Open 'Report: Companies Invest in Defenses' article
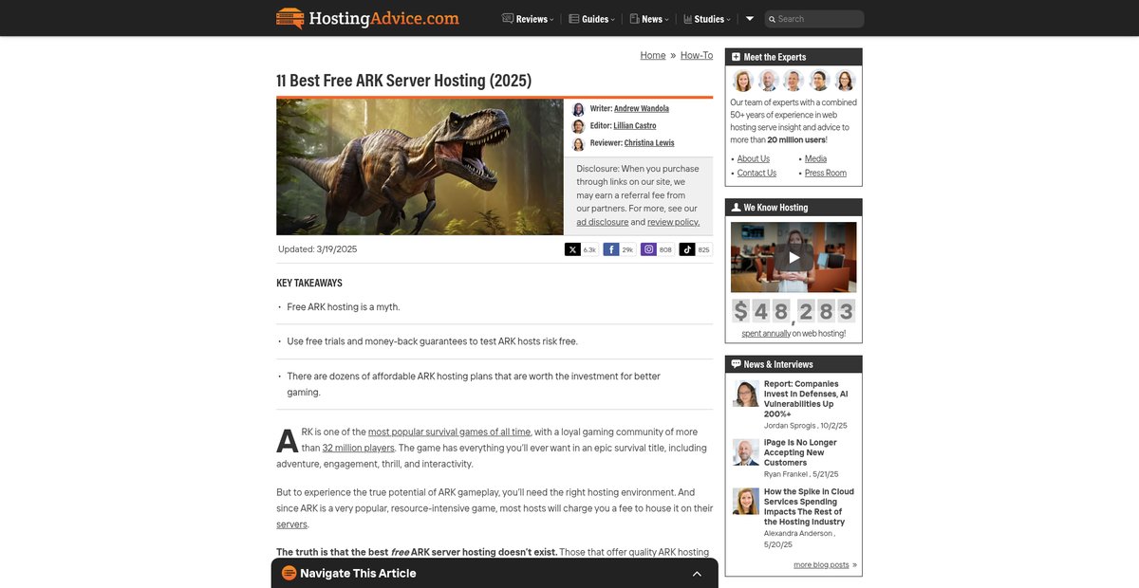 coord(807,398)
